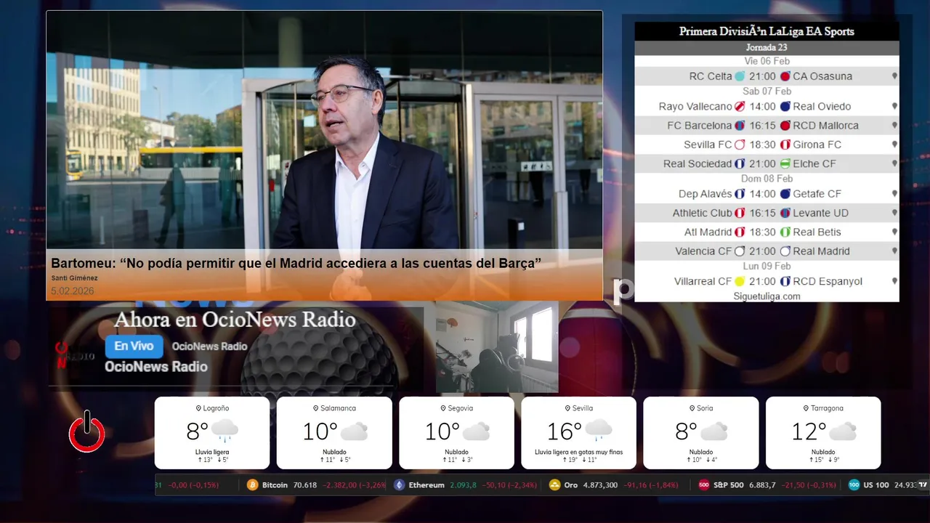Click the article date 5.02.2026
The height and width of the screenshot is (523, 930).
tap(73, 291)
